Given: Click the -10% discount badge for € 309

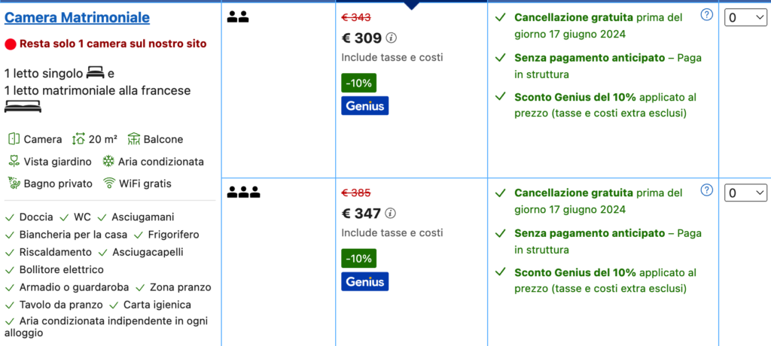Looking at the screenshot, I should tap(358, 83).
